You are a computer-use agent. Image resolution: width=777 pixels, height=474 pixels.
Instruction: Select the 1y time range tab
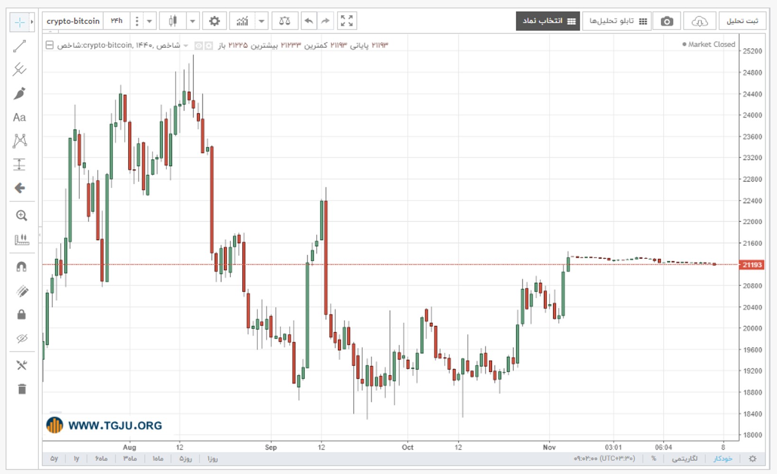(x=76, y=459)
